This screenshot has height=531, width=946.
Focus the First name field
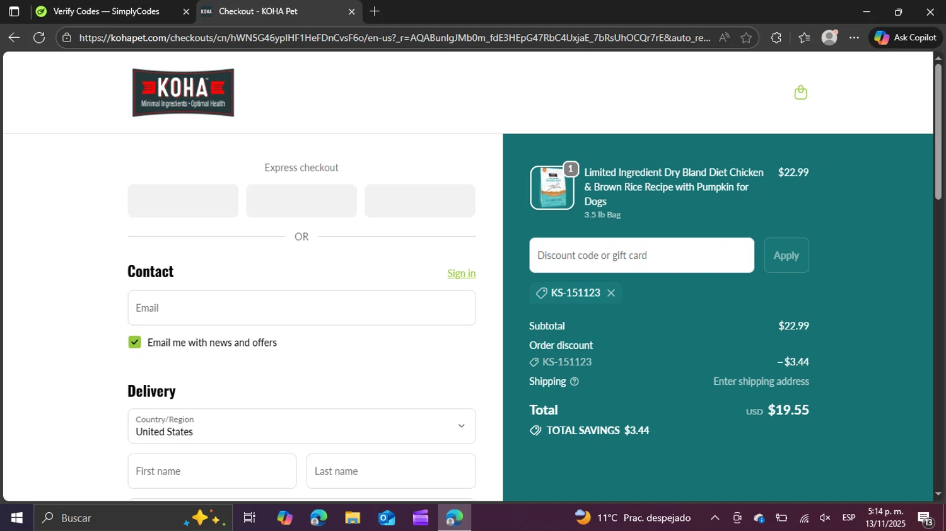point(212,471)
